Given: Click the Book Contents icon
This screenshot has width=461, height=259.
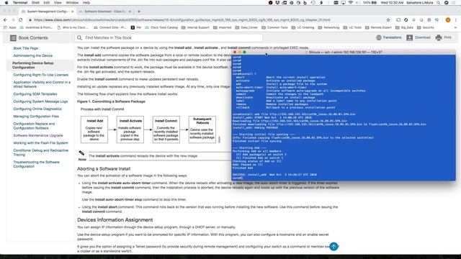Looking at the screenshot, I should (x=13, y=38).
